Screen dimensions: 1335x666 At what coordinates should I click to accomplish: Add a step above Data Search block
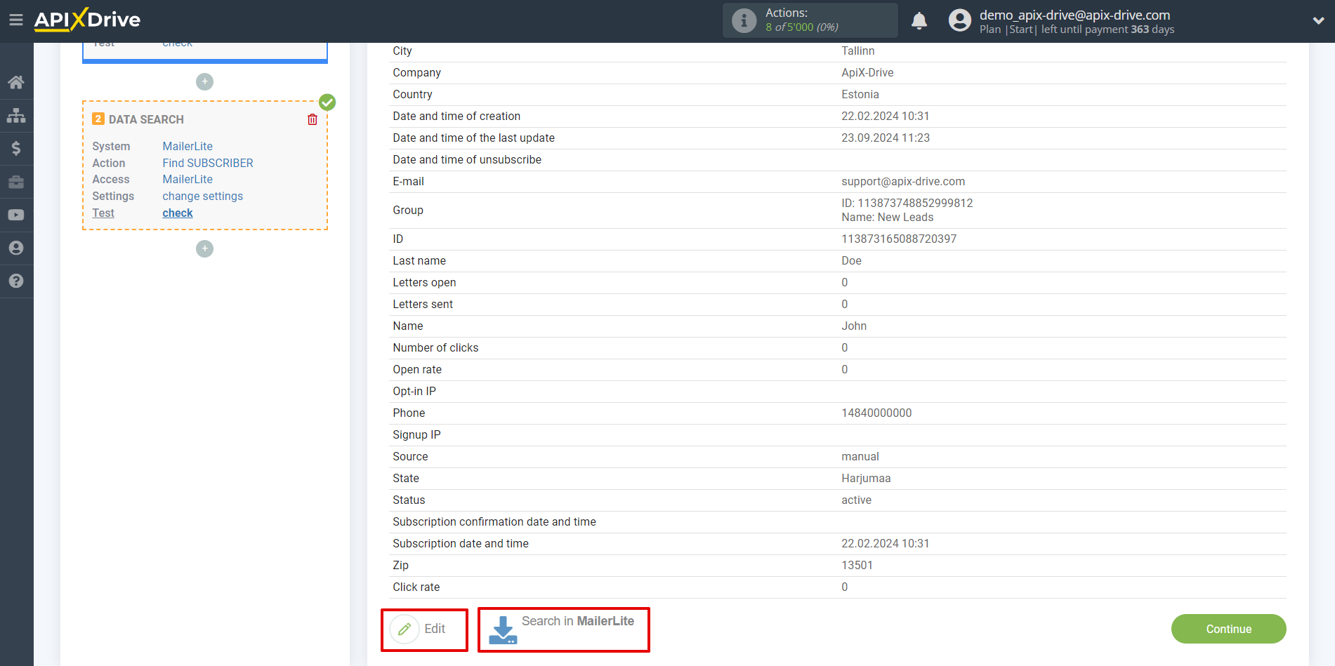204,81
